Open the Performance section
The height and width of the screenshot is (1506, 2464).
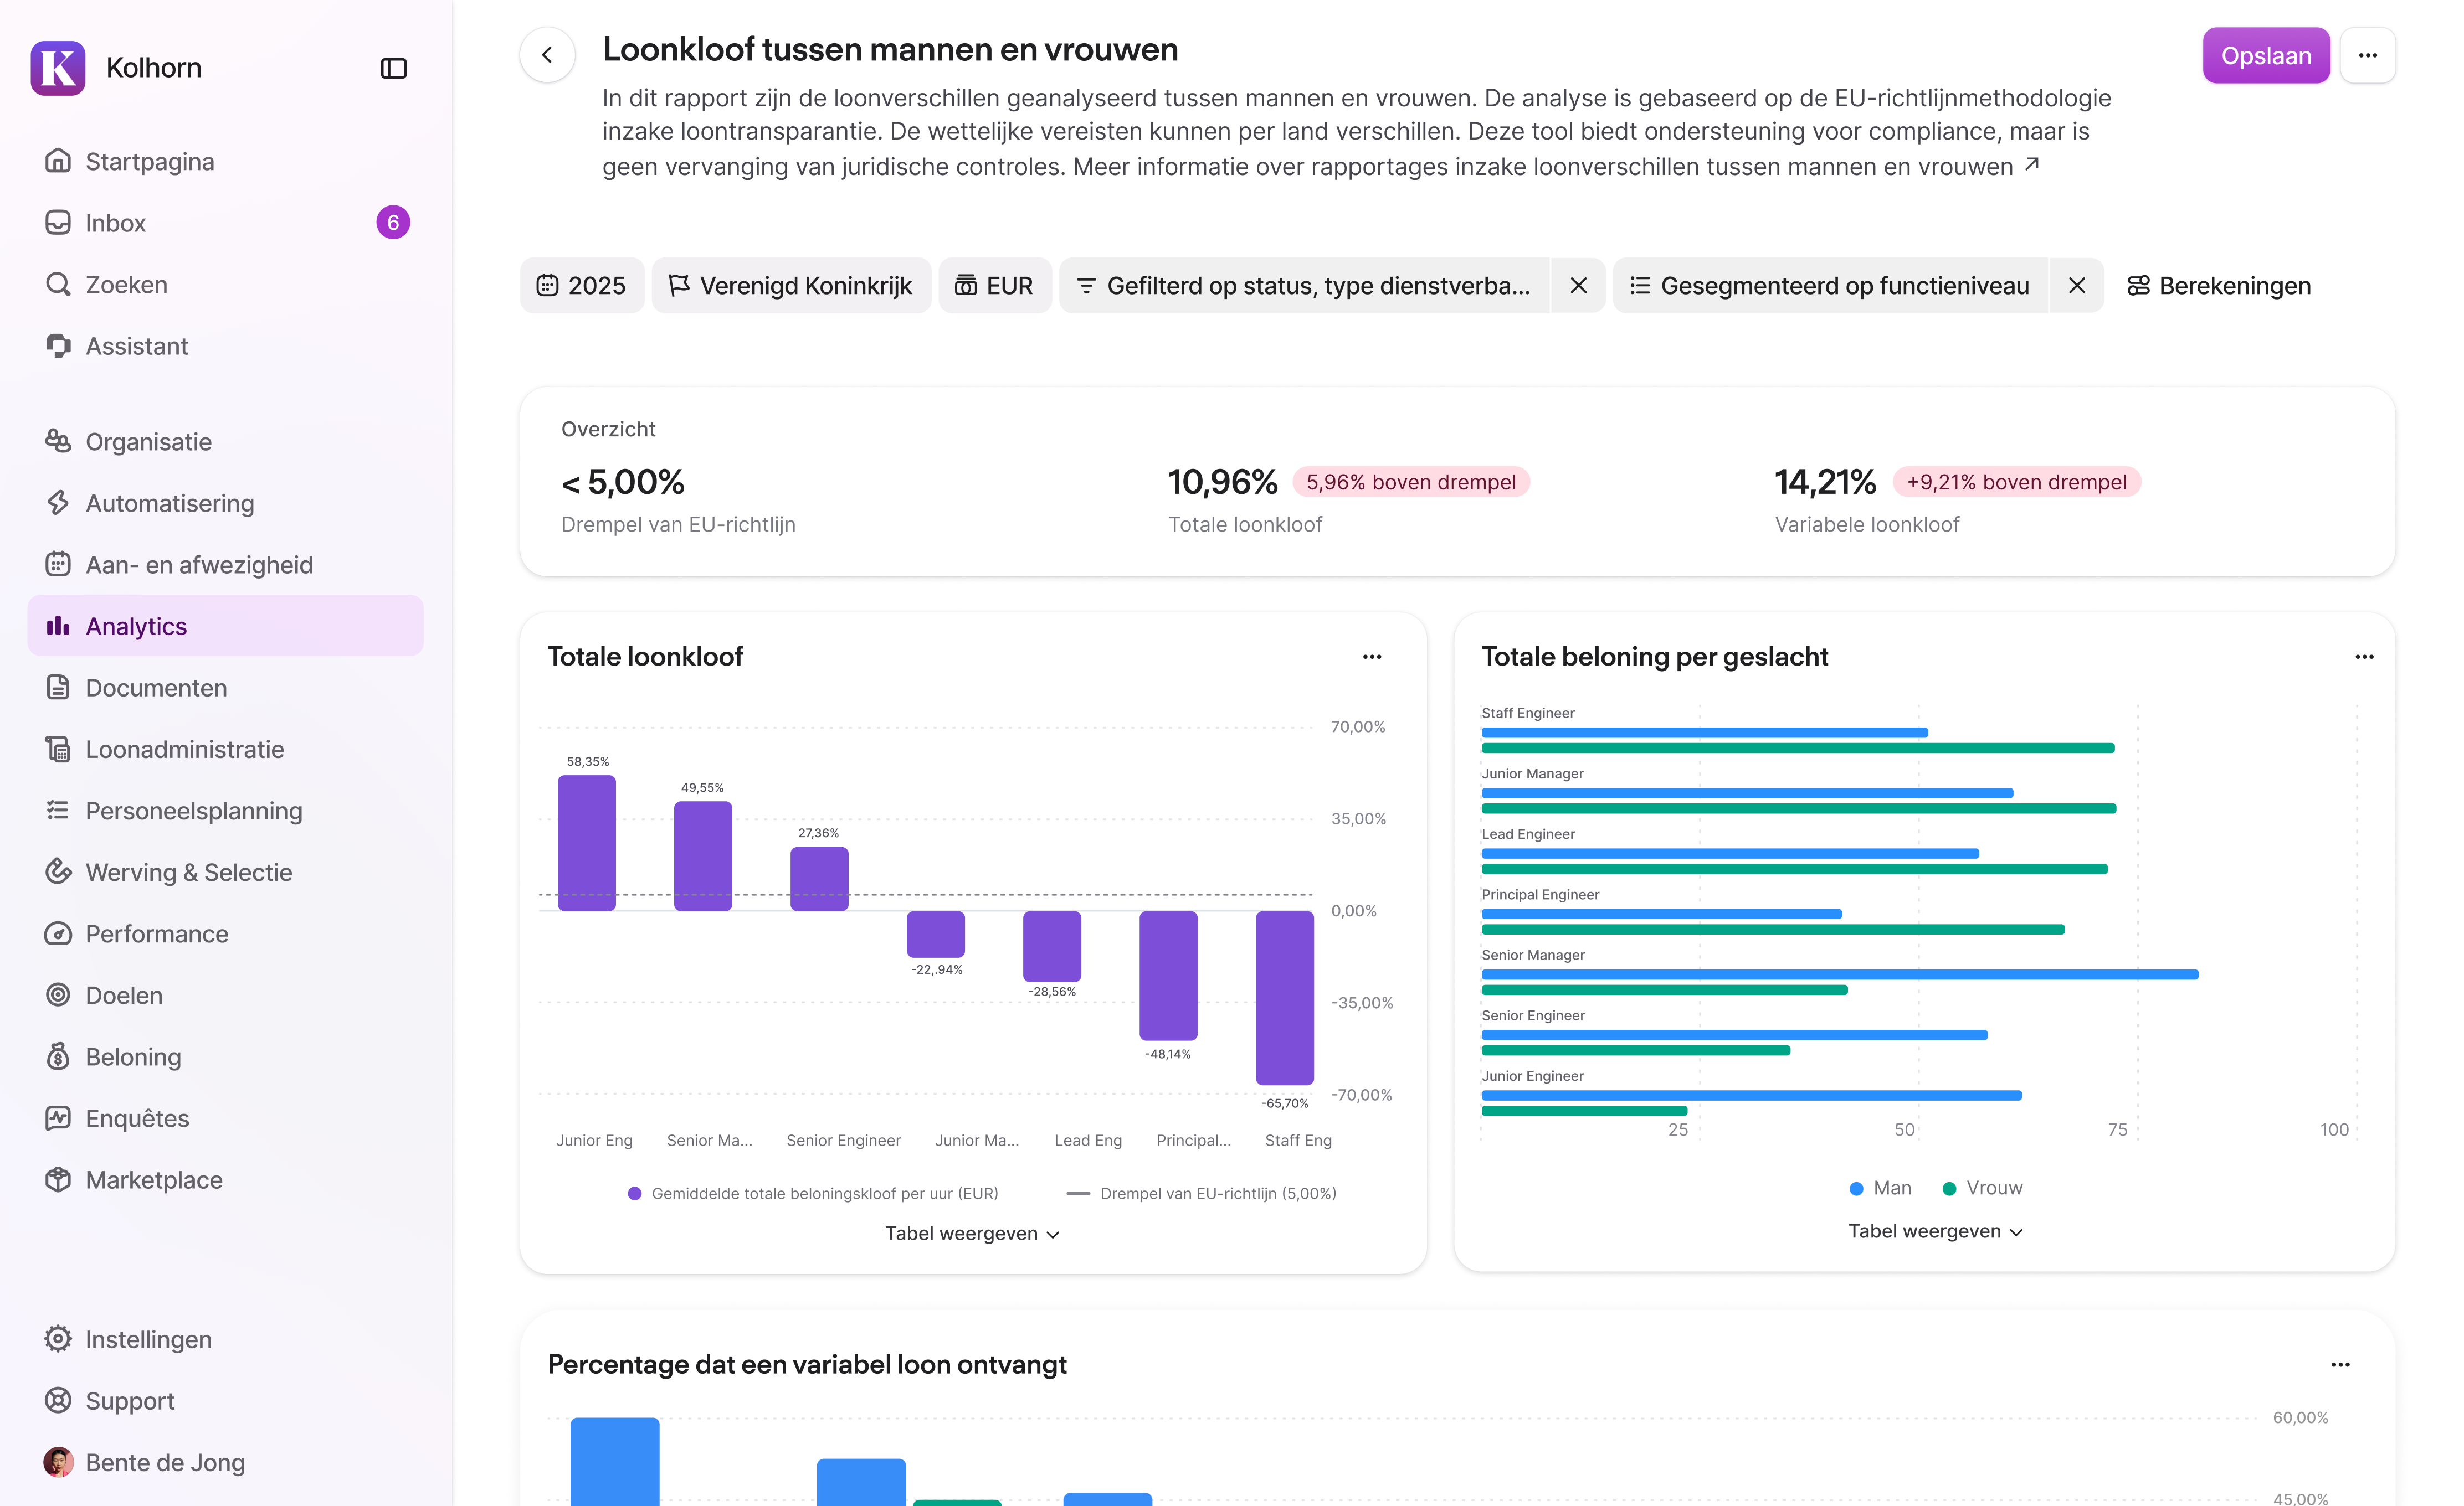pos(156,933)
